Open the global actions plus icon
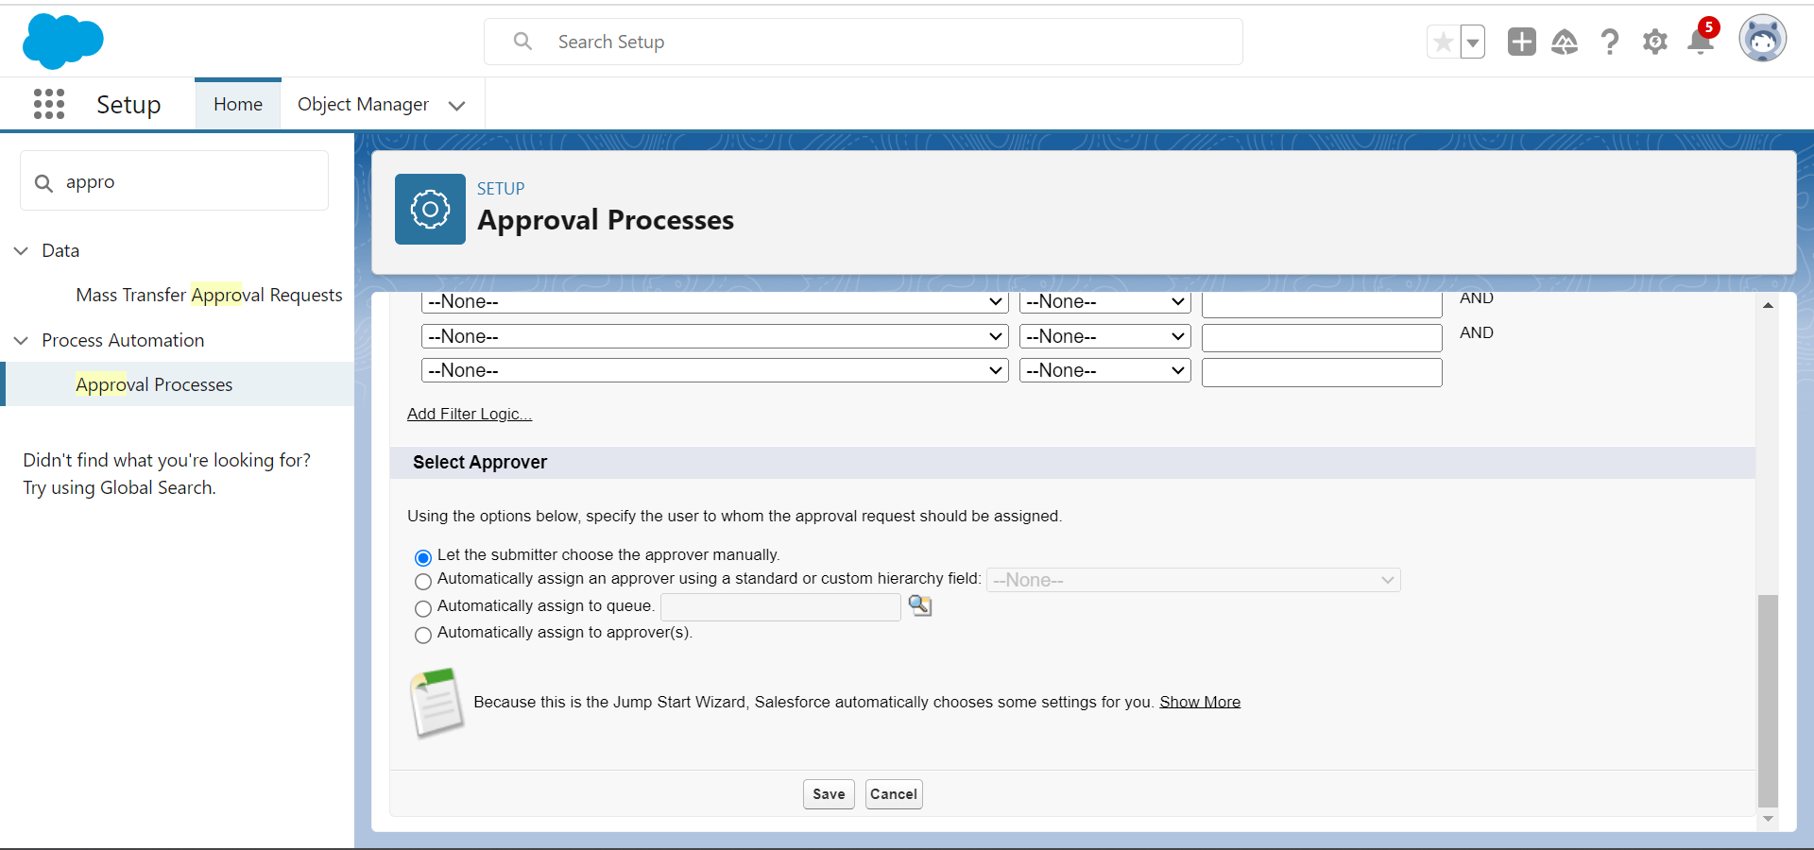The width and height of the screenshot is (1814, 850). [x=1522, y=42]
